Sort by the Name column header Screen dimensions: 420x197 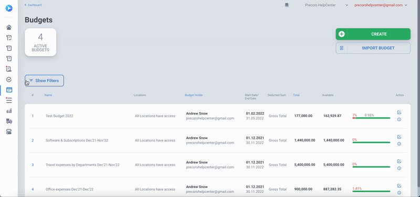(48, 95)
